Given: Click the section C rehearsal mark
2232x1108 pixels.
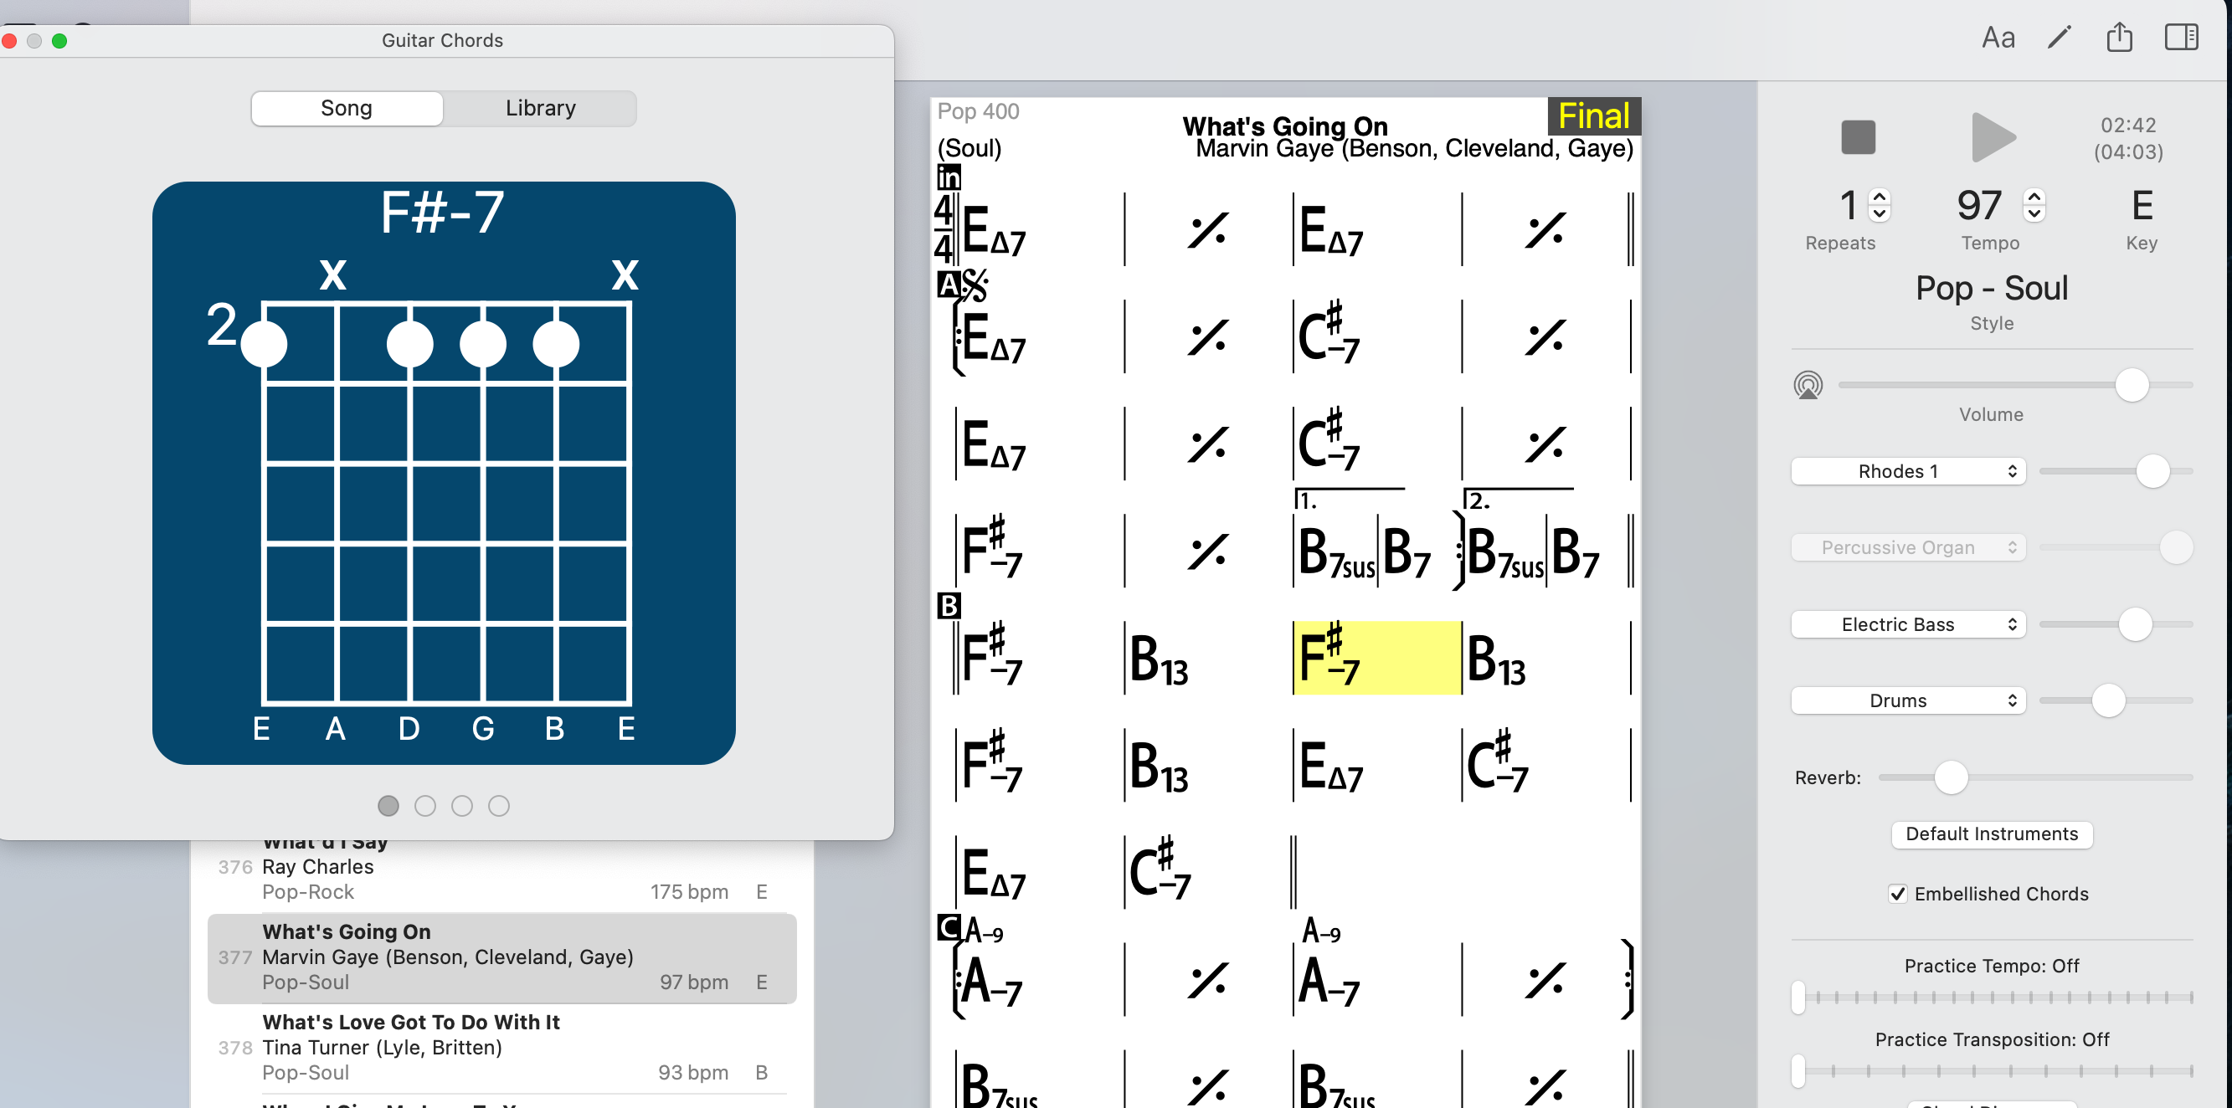Looking at the screenshot, I should [949, 928].
